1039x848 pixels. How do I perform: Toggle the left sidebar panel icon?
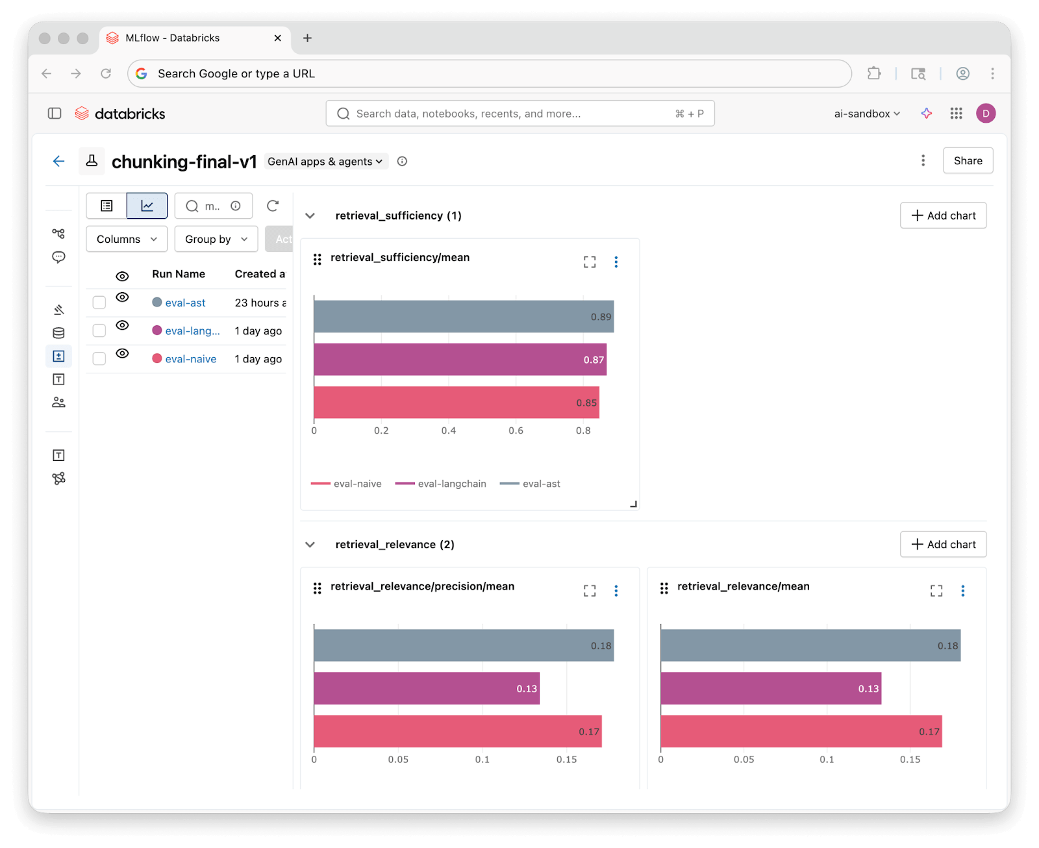(55, 114)
